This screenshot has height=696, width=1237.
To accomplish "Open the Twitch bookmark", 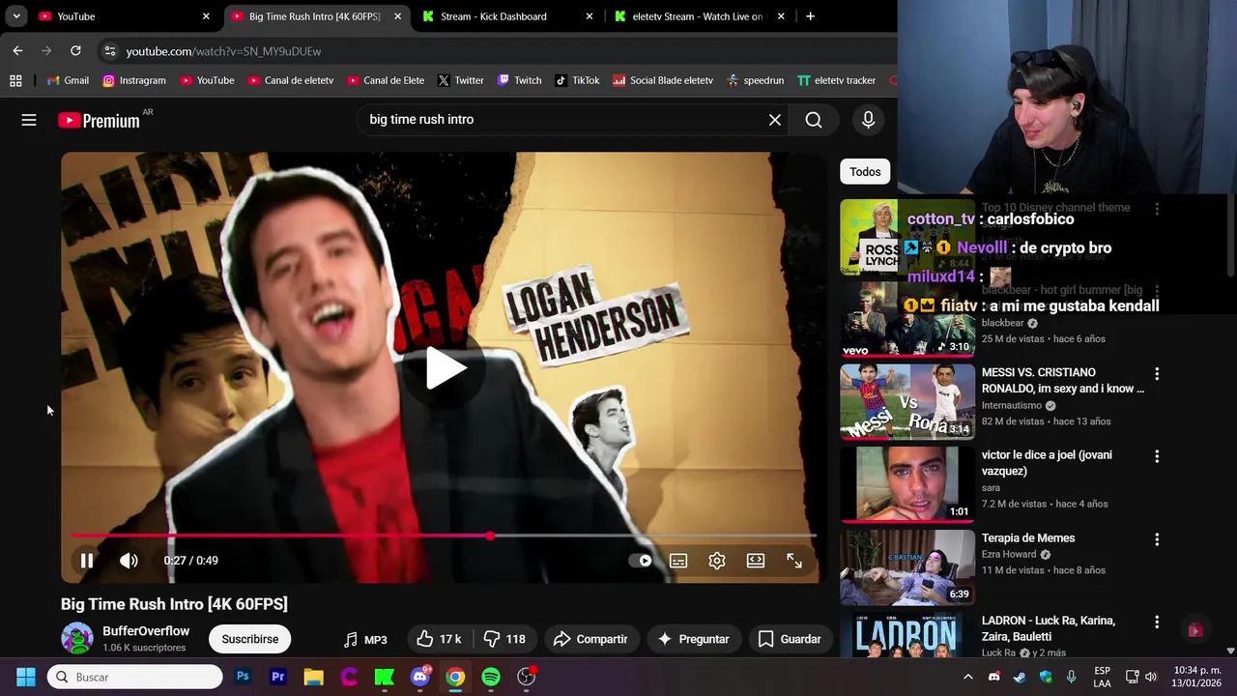I will tap(519, 80).
